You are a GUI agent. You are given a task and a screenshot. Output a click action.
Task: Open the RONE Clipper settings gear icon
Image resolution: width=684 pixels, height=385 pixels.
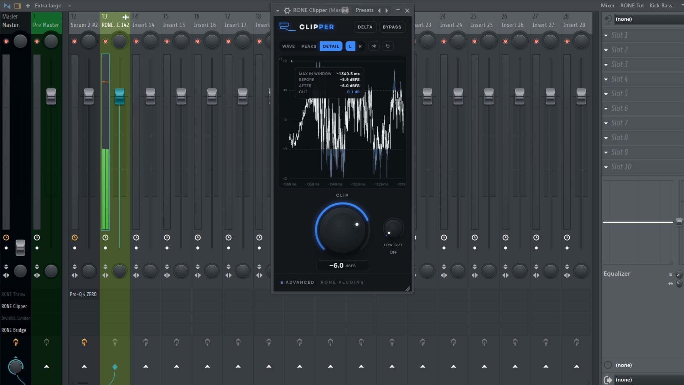(287, 10)
